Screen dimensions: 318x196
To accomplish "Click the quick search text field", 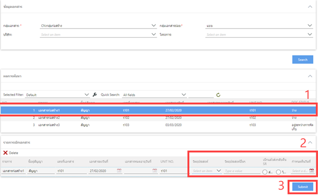I will point(201,95).
